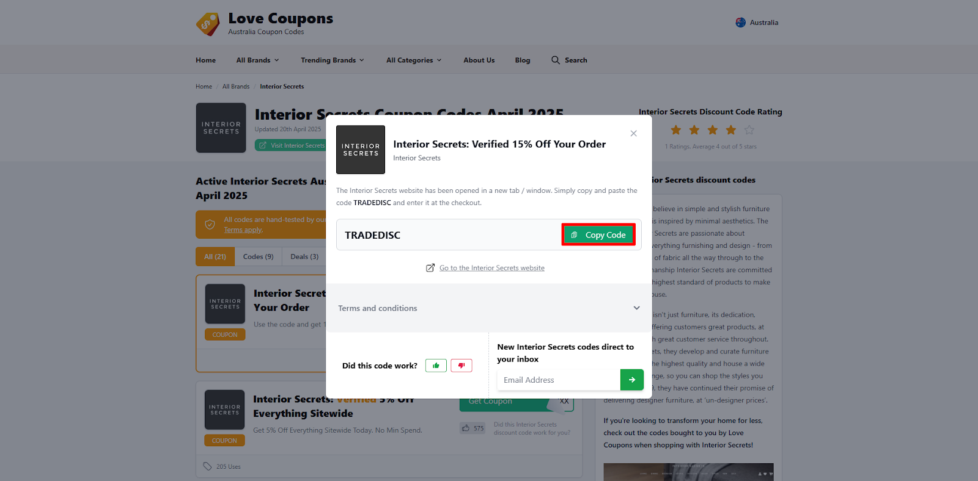Click the 575 thumbs-up count button
Viewport: 978px width, 481px height.
(473, 429)
